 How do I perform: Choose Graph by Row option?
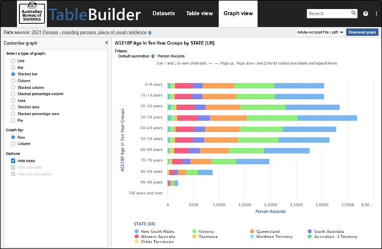(x=13, y=137)
